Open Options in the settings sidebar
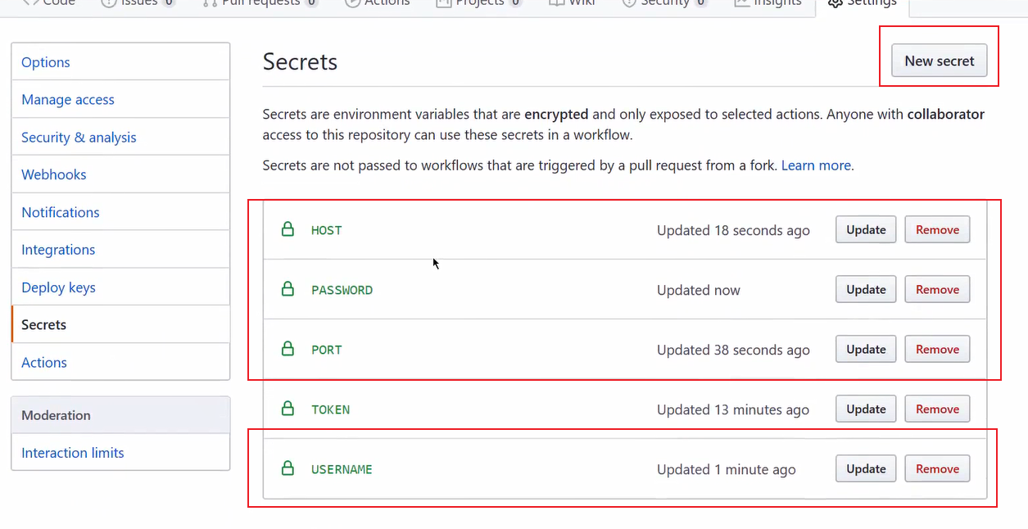 click(120, 61)
